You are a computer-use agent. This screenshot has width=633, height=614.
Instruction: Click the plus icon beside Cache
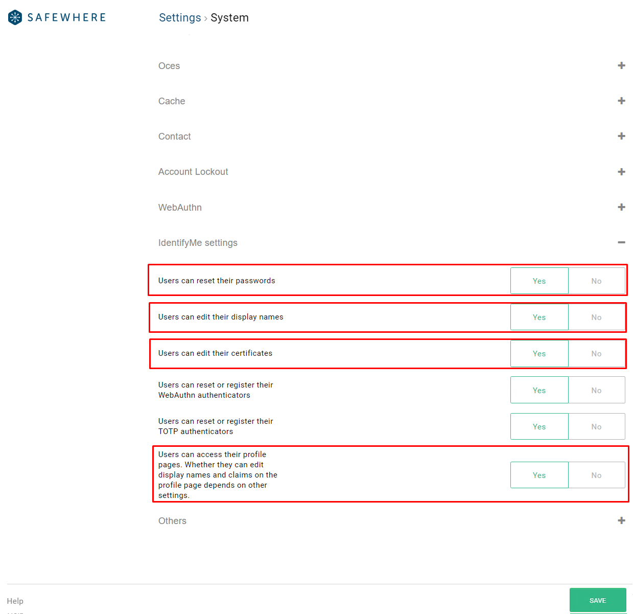pyautogui.click(x=621, y=101)
